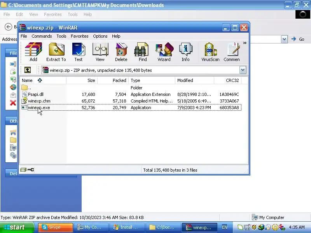The height and width of the screenshot is (233, 311).
Task: Click the Extract To toolbar icon
Action: pos(56,52)
